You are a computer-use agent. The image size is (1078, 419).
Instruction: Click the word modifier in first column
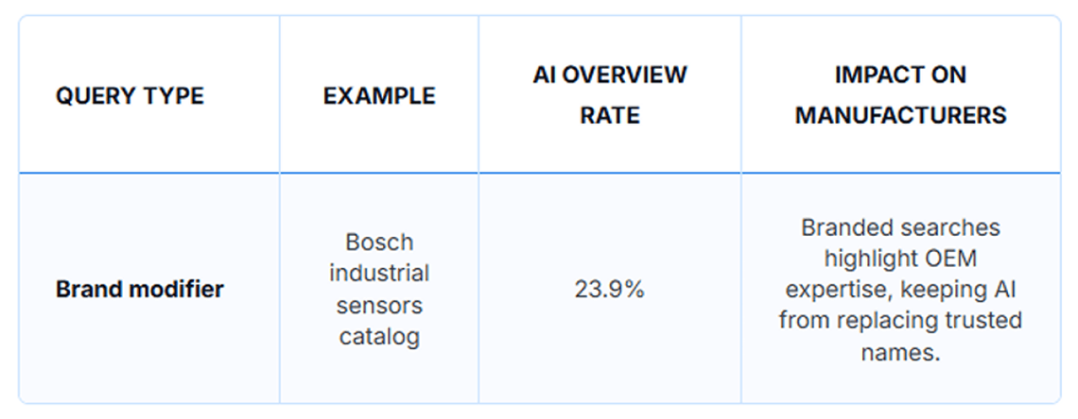(x=182, y=289)
